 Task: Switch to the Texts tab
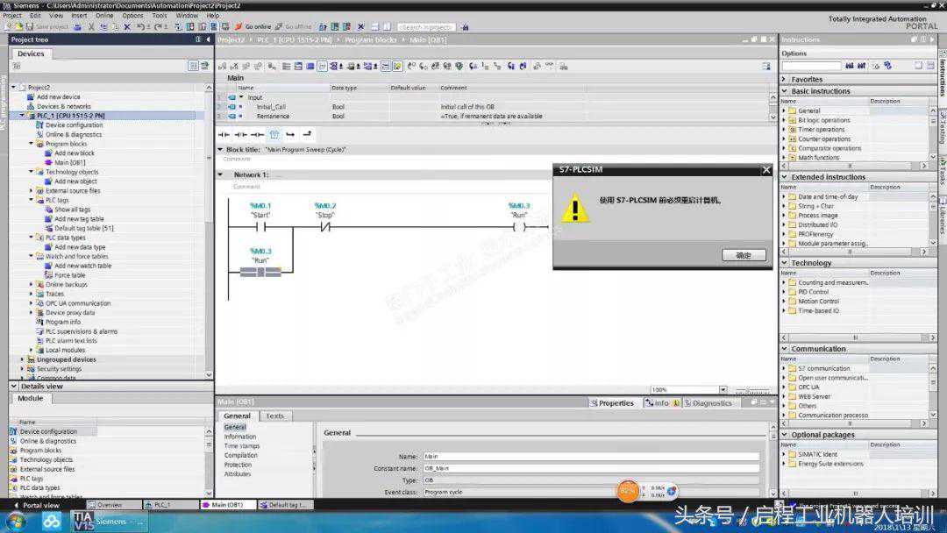click(274, 416)
